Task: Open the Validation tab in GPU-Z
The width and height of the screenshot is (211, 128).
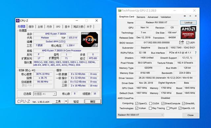Action: coord(166,17)
